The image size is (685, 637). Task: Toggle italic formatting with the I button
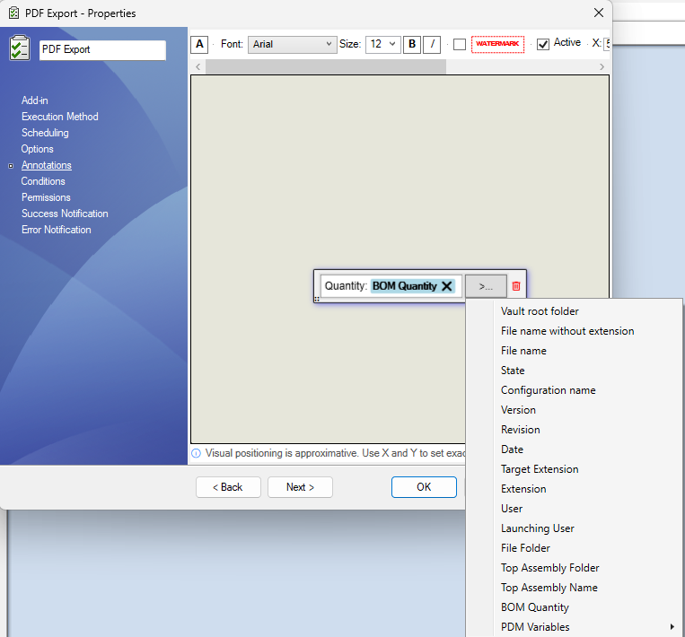tap(432, 44)
